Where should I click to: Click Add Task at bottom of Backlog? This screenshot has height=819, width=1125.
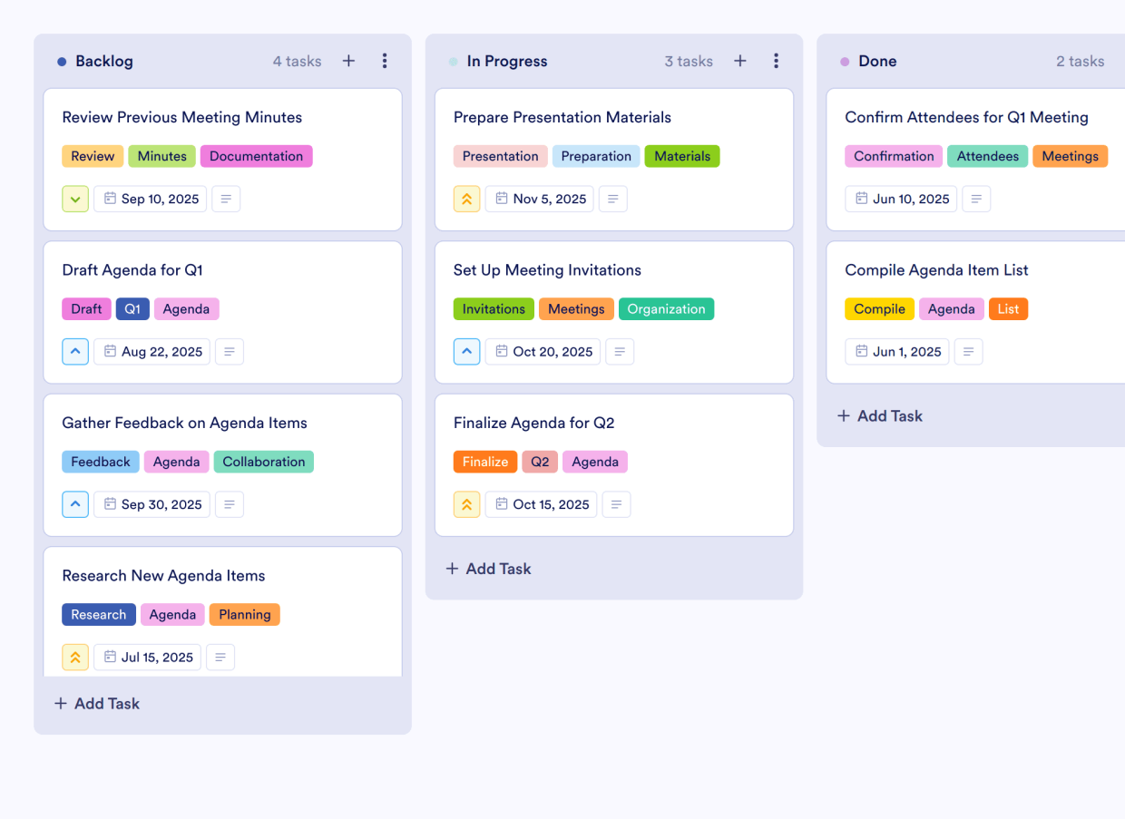pyautogui.click(x=97, y=704)
